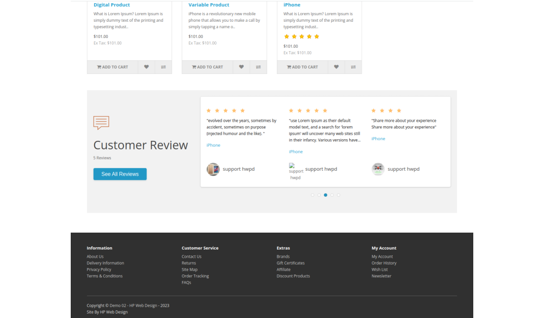Go to Gift Certificates footer link
The image size is (544, 318).
[290, 263]
